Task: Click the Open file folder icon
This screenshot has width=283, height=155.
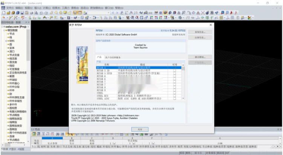Action: coord(7,12)
